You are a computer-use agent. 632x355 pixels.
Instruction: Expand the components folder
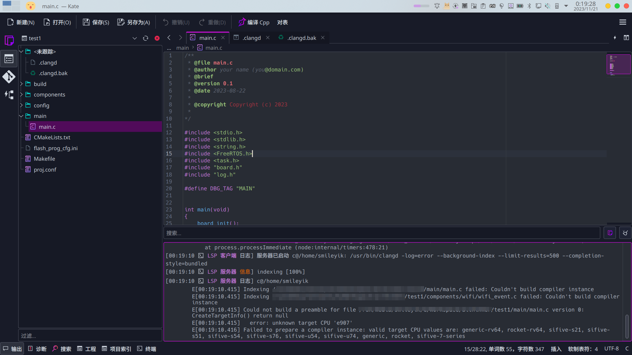[21, 95]
